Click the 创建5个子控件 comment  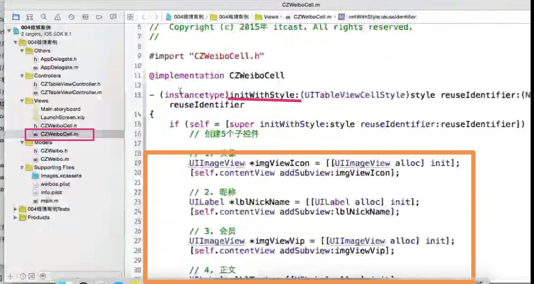(224, 134)
